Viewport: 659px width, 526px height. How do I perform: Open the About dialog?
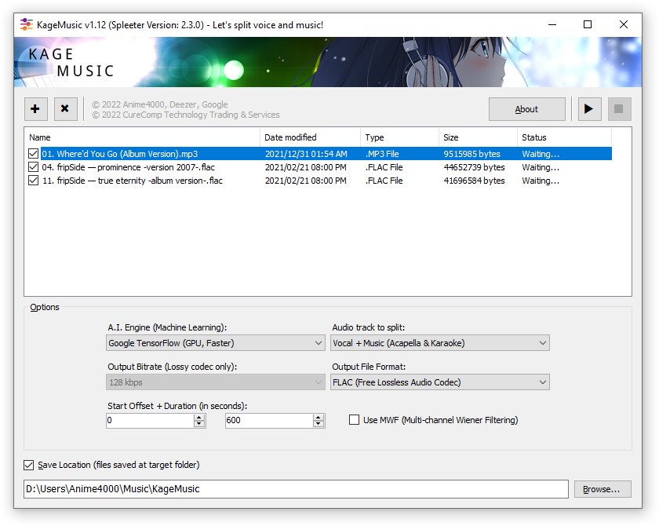(x=526, y=109)
